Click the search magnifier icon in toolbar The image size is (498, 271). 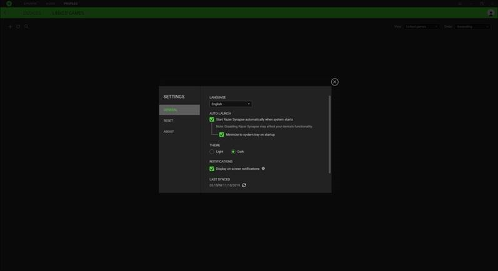tap(27, 27)
